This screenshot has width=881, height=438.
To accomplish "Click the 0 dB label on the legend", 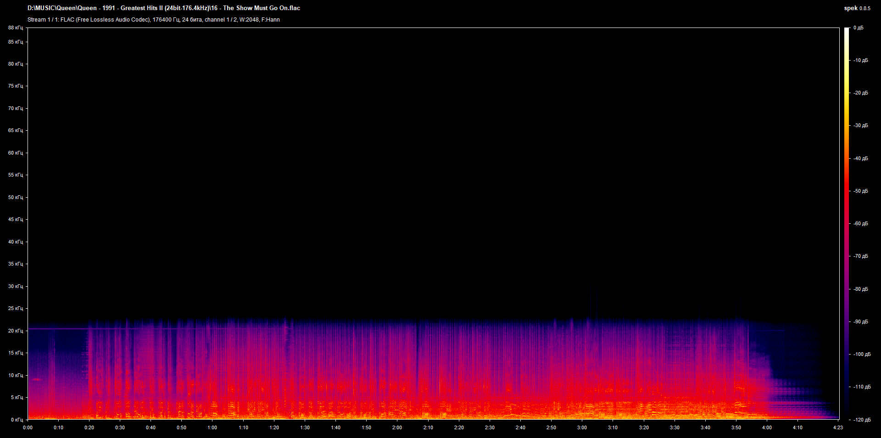I will 859,28.
